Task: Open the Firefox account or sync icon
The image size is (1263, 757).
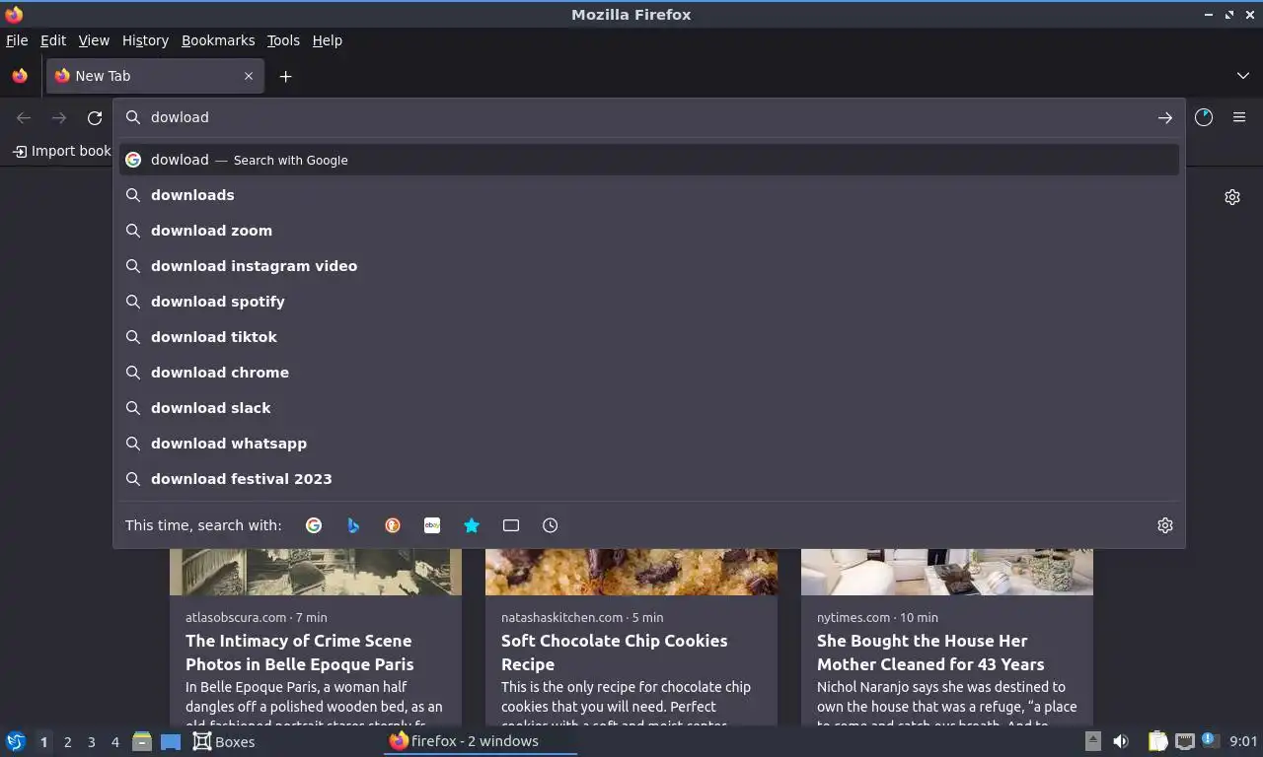Action: (x=1204, y=117)
